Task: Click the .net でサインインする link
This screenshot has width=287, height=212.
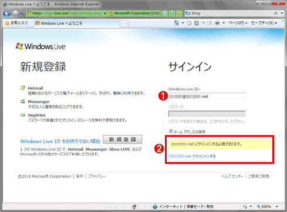Action: pos(192,156)
